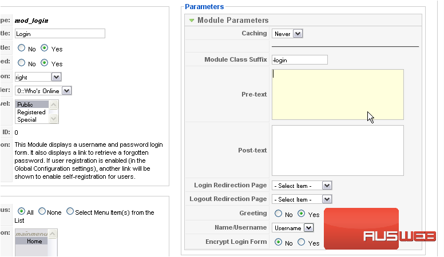Set Greeting to Yes
This screenshot has width=444, height=257.
click(x=301, y=214)
